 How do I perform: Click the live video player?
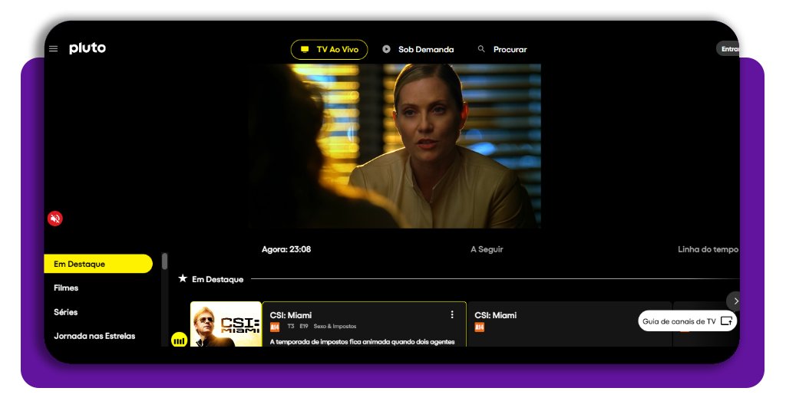tap(394, 146)
